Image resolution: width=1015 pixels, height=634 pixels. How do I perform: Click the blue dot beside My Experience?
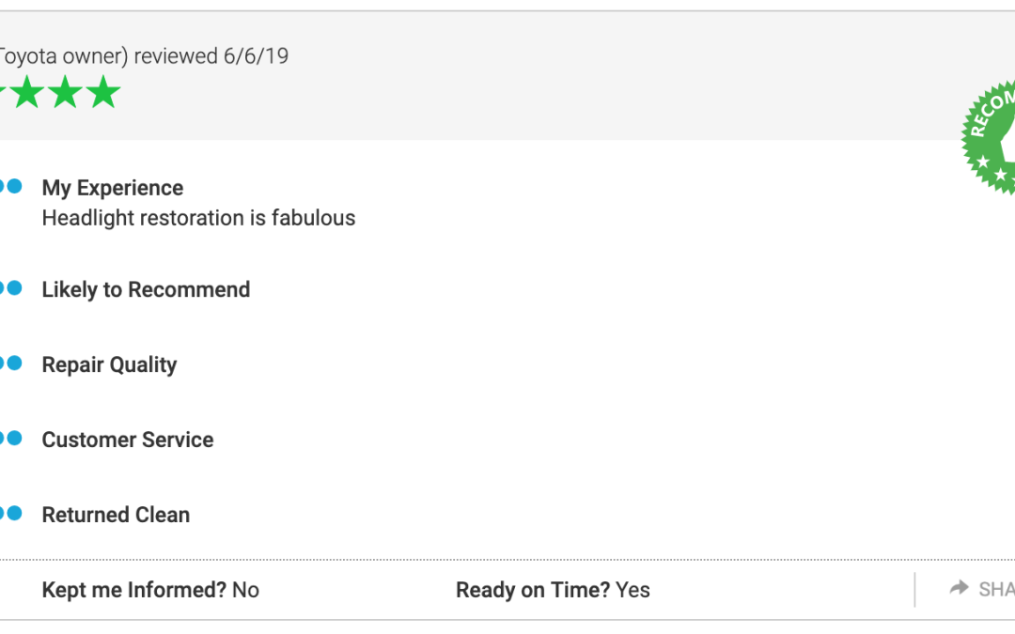[14, 186]
